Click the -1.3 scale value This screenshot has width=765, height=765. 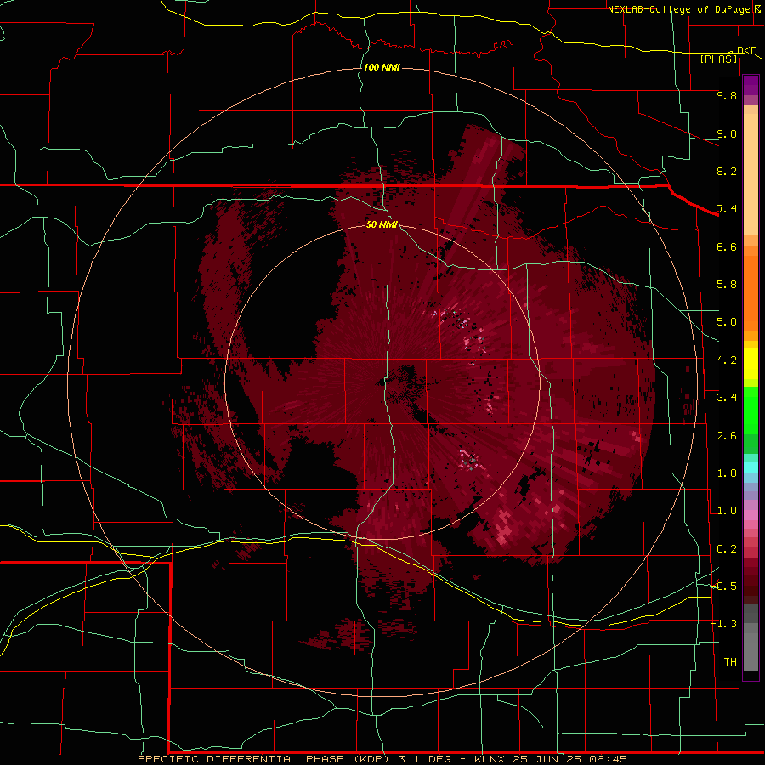(x=723, y=624)
